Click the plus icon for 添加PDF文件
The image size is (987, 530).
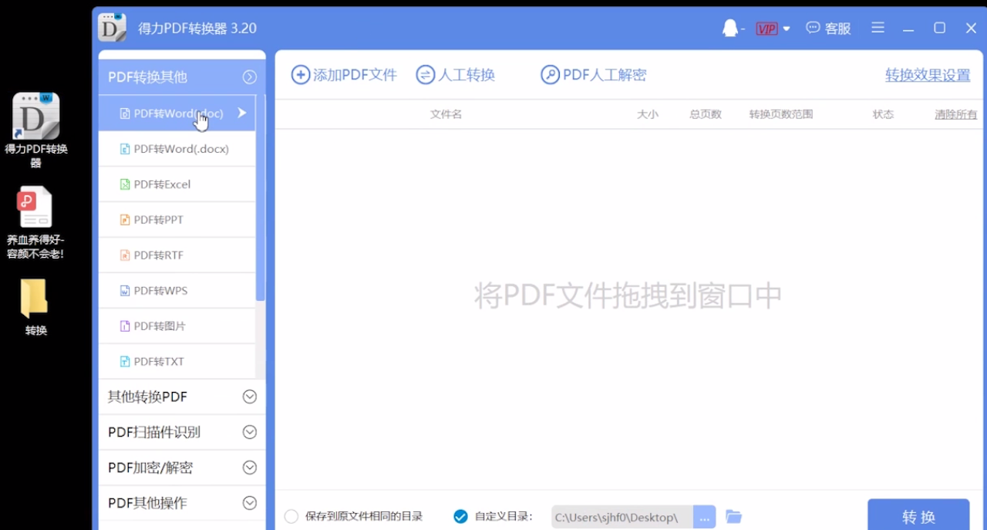[300, 75]
